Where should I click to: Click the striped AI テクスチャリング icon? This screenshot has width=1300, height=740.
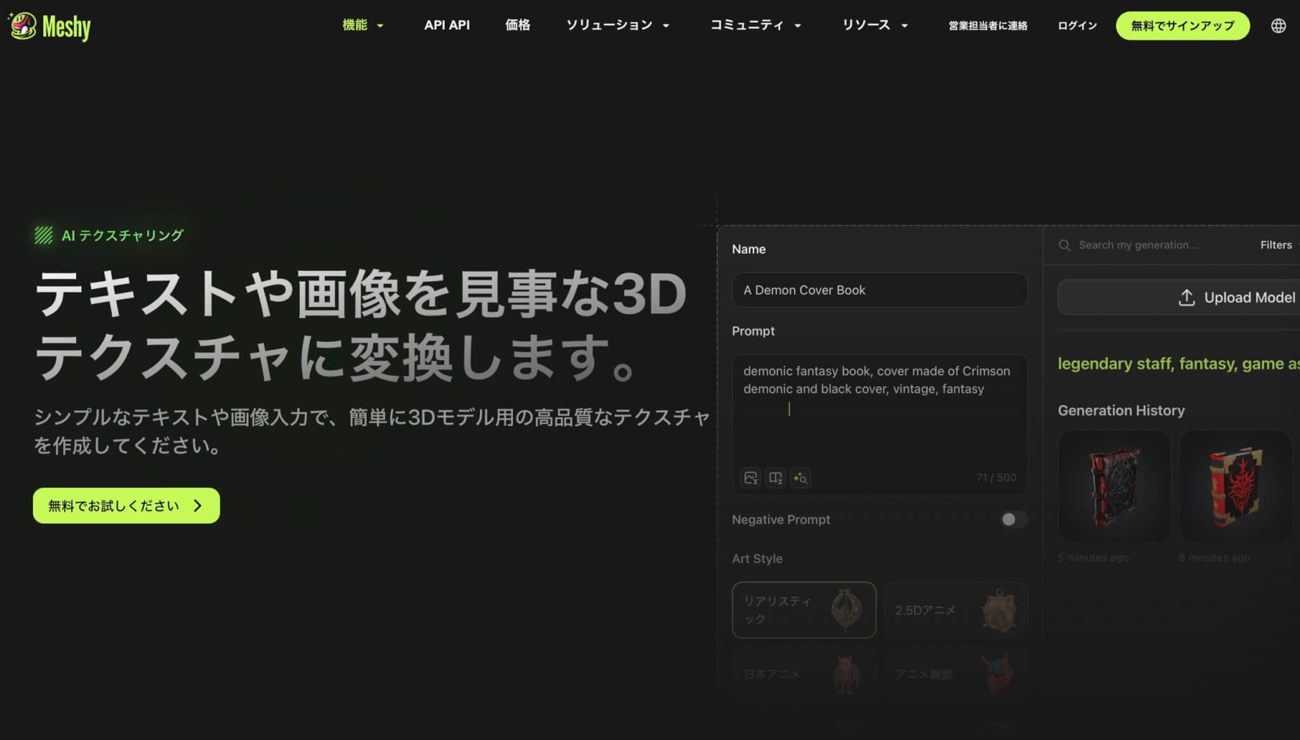(43, 236)
